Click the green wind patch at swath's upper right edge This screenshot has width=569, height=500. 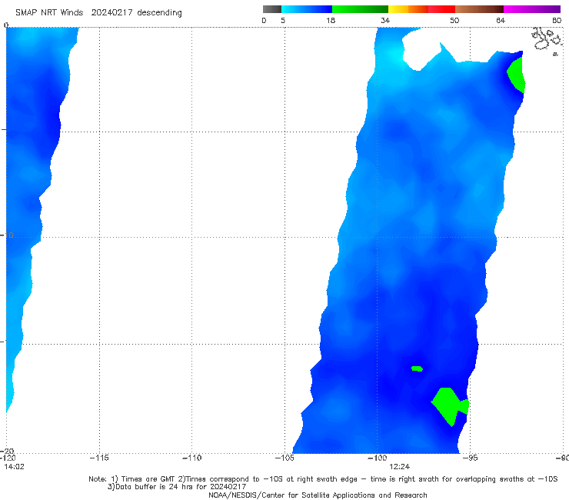(x=517, y=75)
